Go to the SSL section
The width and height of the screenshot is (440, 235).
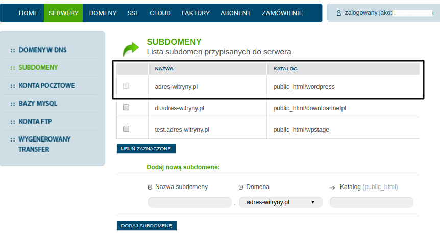click(133, 13)
